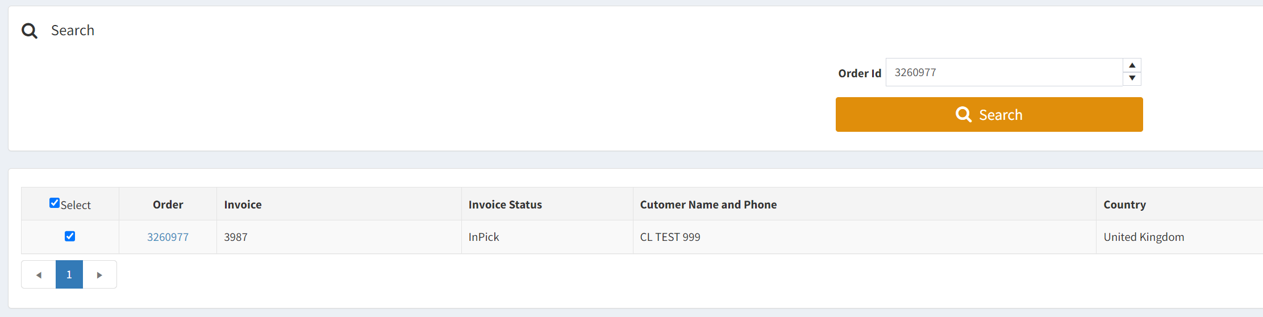Click the Cutomer Name and Phone header
The width and height of the screenshot is (1263, 317).
click(x=708, y=205)
